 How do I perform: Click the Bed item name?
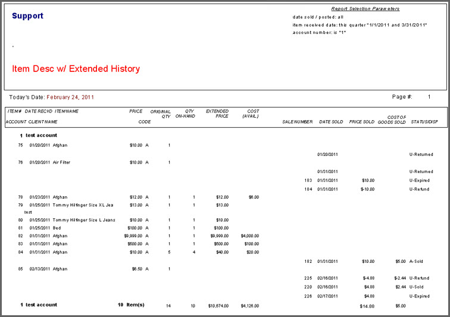click(x=57, y=227)
